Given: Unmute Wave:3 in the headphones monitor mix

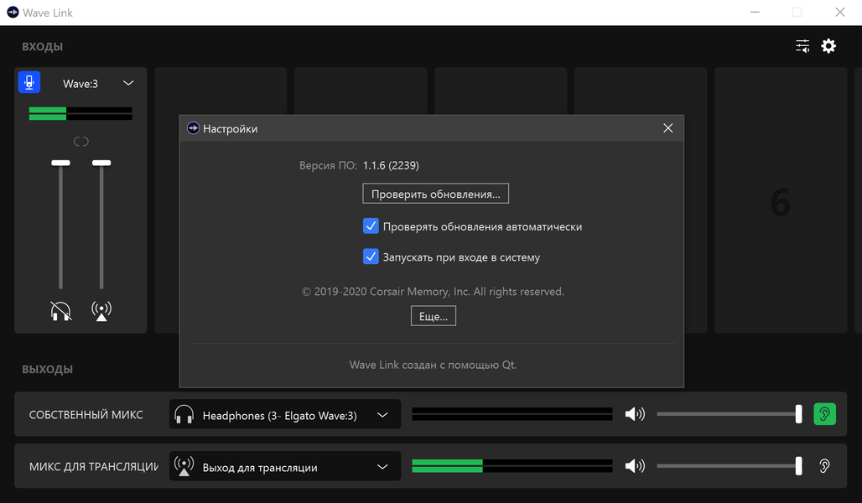Looking at the screenshot, I should click(60, 310).
